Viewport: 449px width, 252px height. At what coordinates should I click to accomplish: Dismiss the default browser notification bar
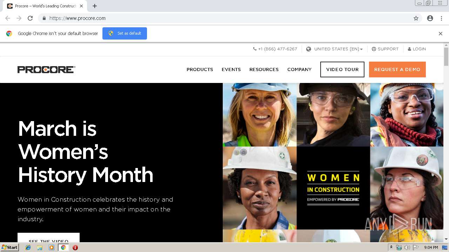[x=441, y=34]
